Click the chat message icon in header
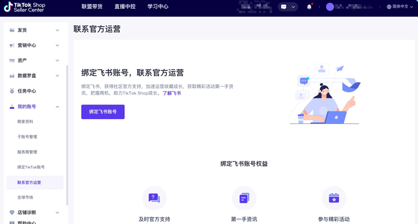 (x=284, y=7)
